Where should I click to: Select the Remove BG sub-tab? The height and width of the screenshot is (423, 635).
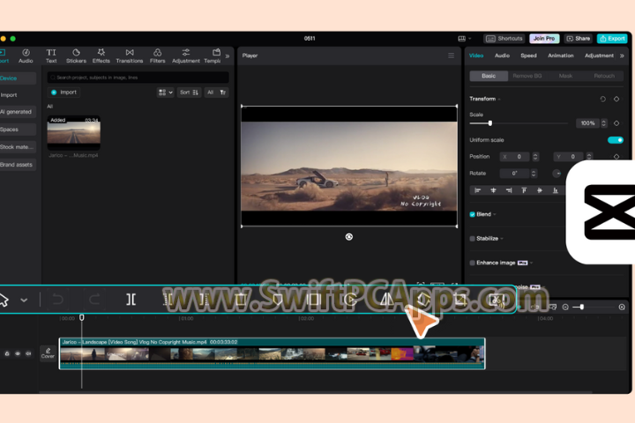tap(527, 76)
